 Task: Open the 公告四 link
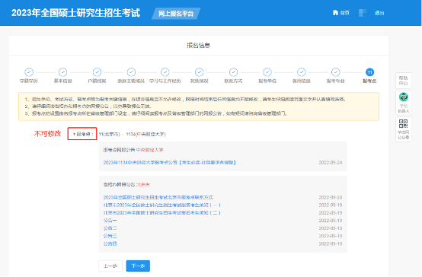pyautogui.click(x=110, y=244)
